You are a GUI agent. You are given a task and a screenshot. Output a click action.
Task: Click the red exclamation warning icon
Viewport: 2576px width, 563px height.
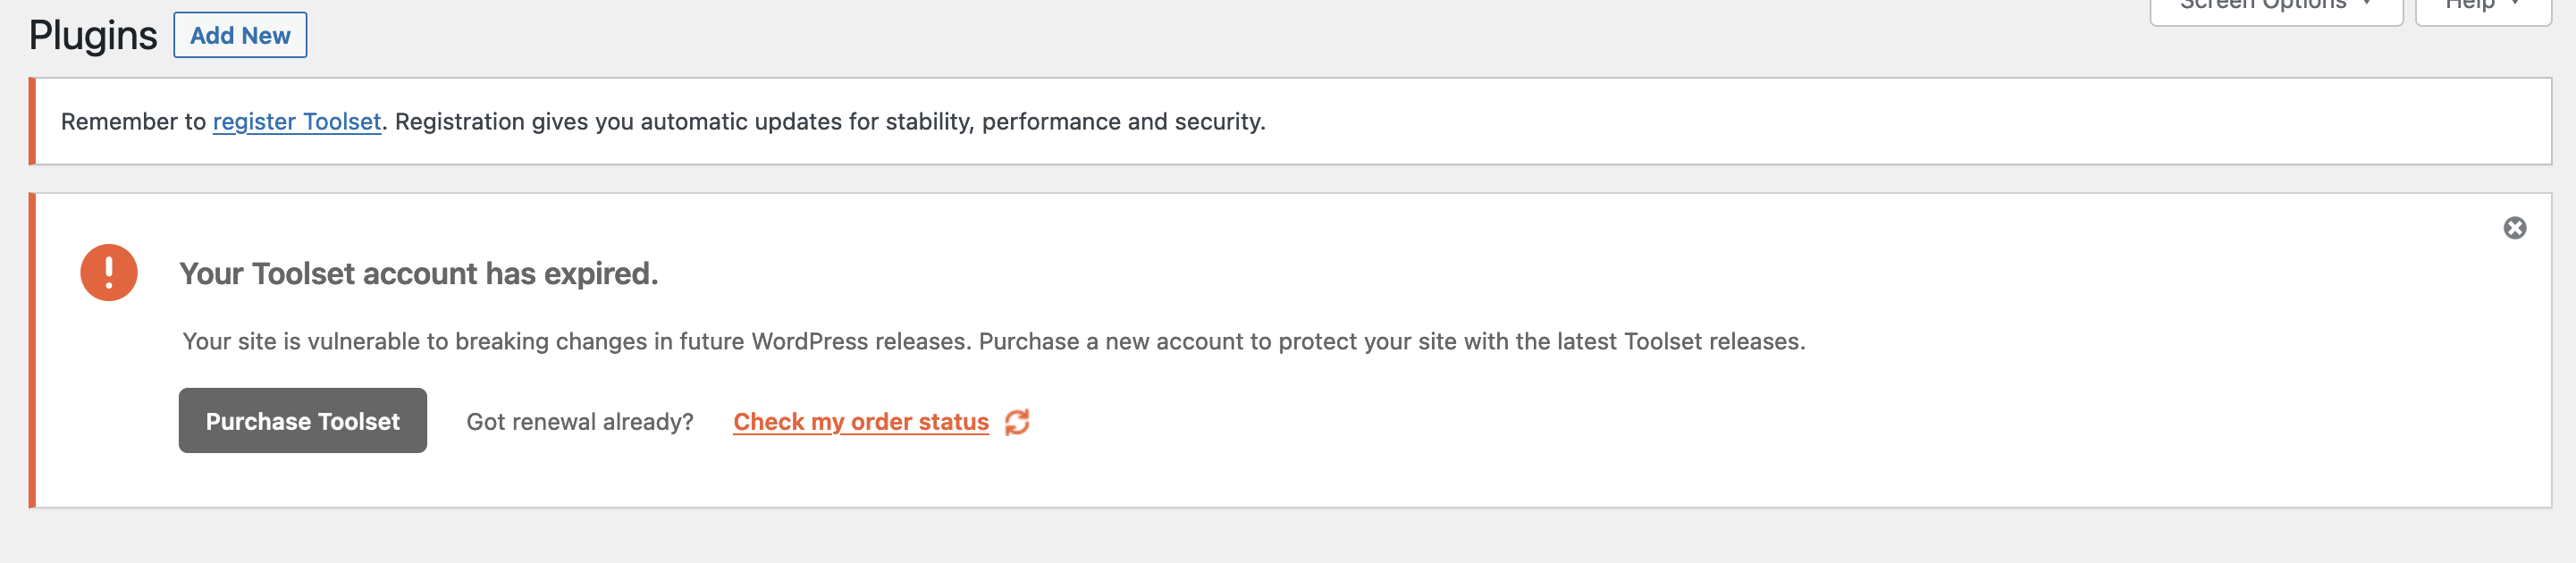point(109,272)
